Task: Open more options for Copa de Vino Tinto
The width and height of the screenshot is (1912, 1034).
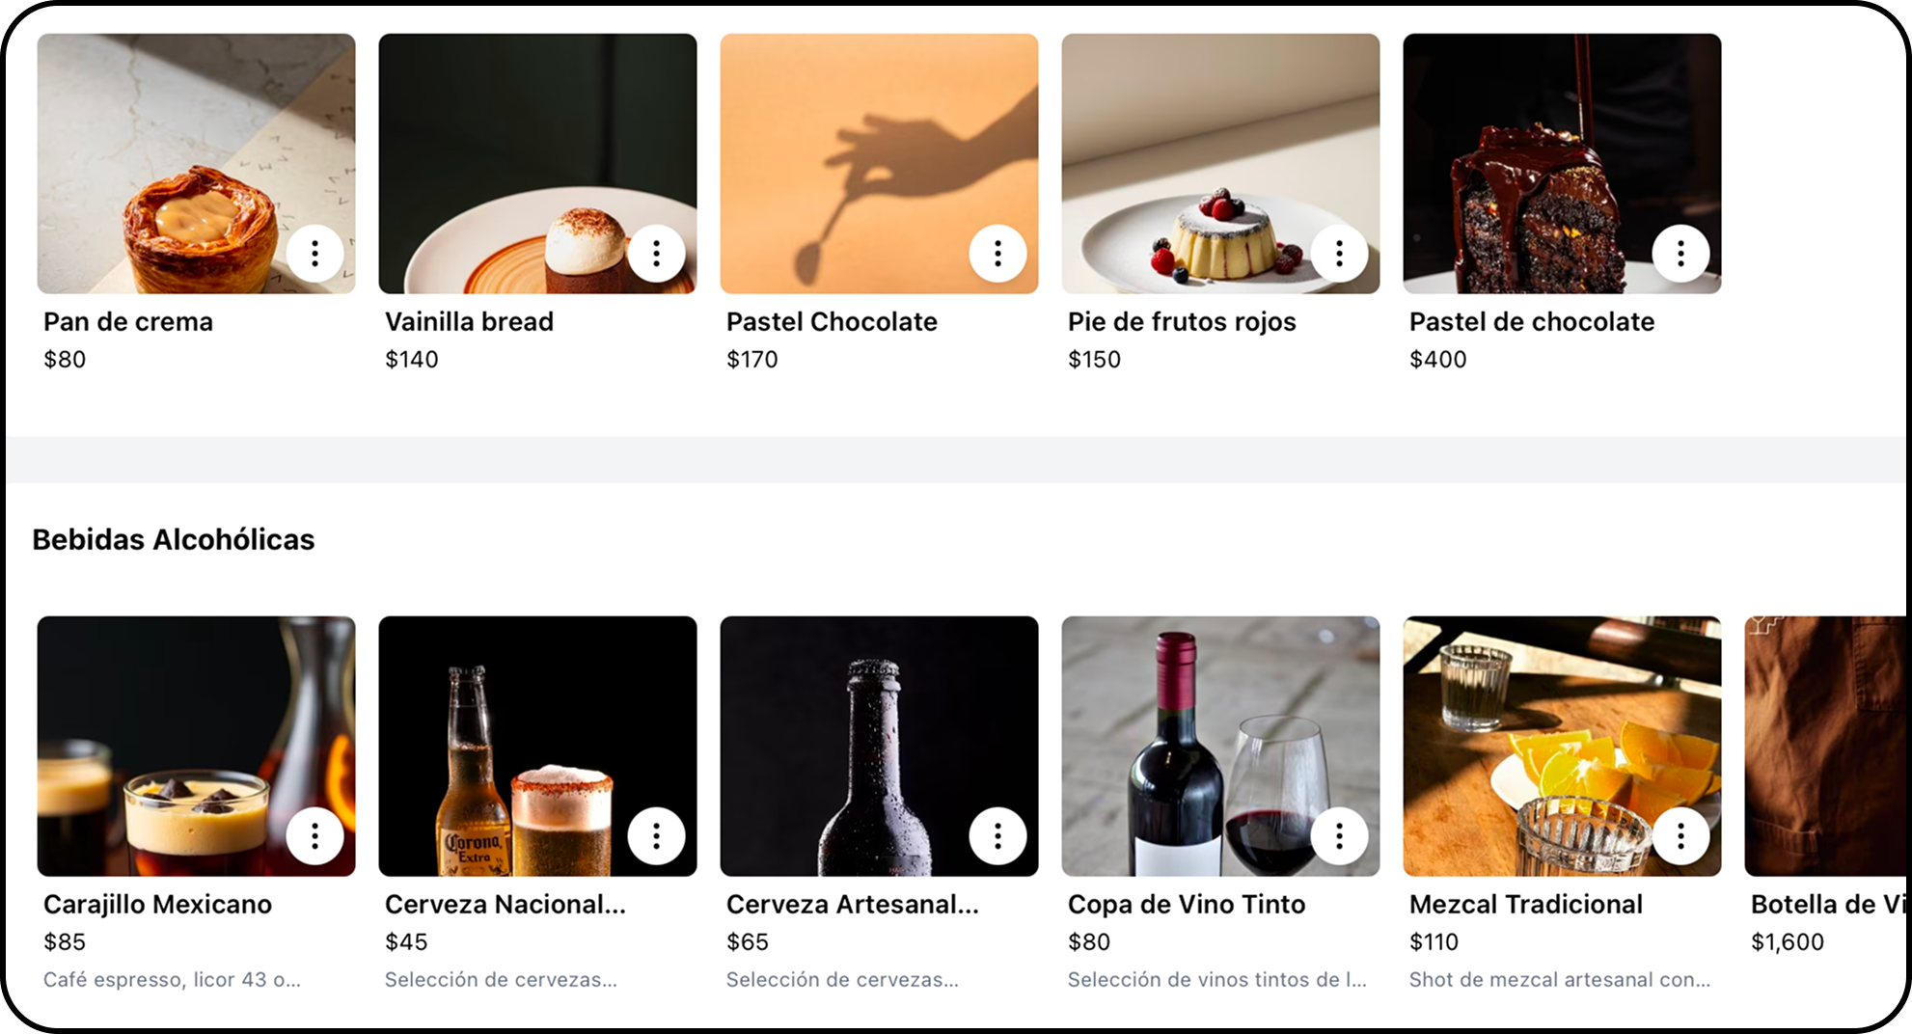Action: [1339, 836]
